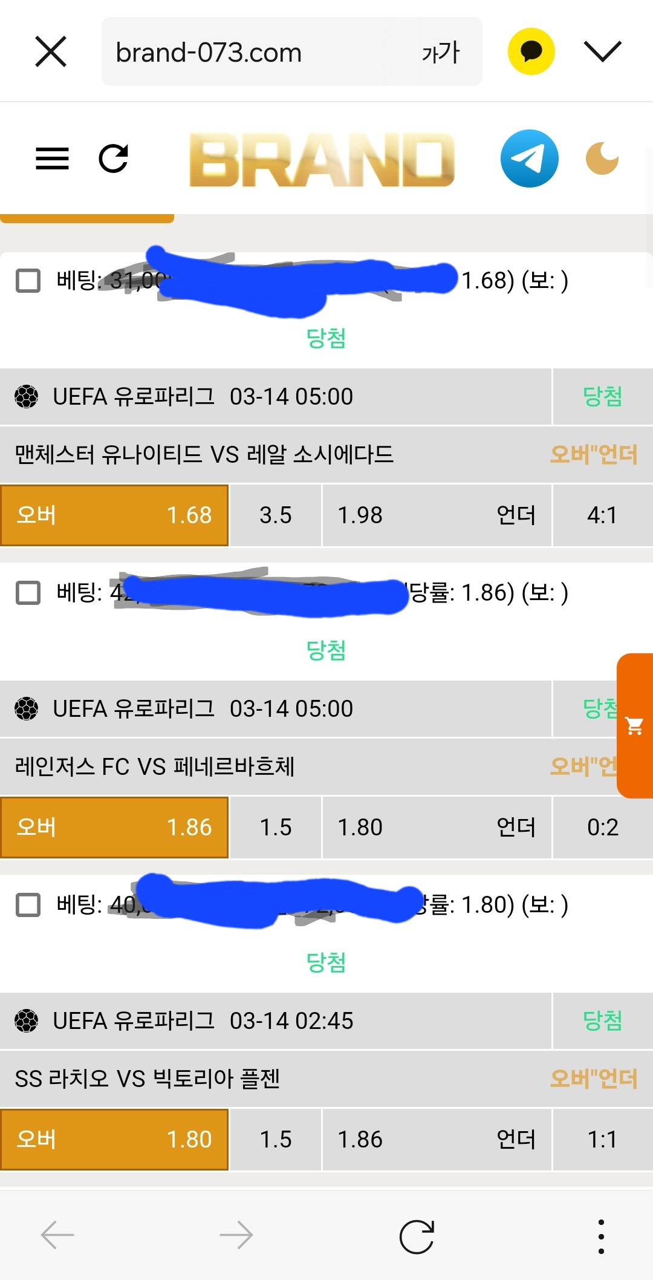The width and height of the screenshot is (653, 1280).
Task: Open the Telegram channel icon
Action: tap(529, 158)
